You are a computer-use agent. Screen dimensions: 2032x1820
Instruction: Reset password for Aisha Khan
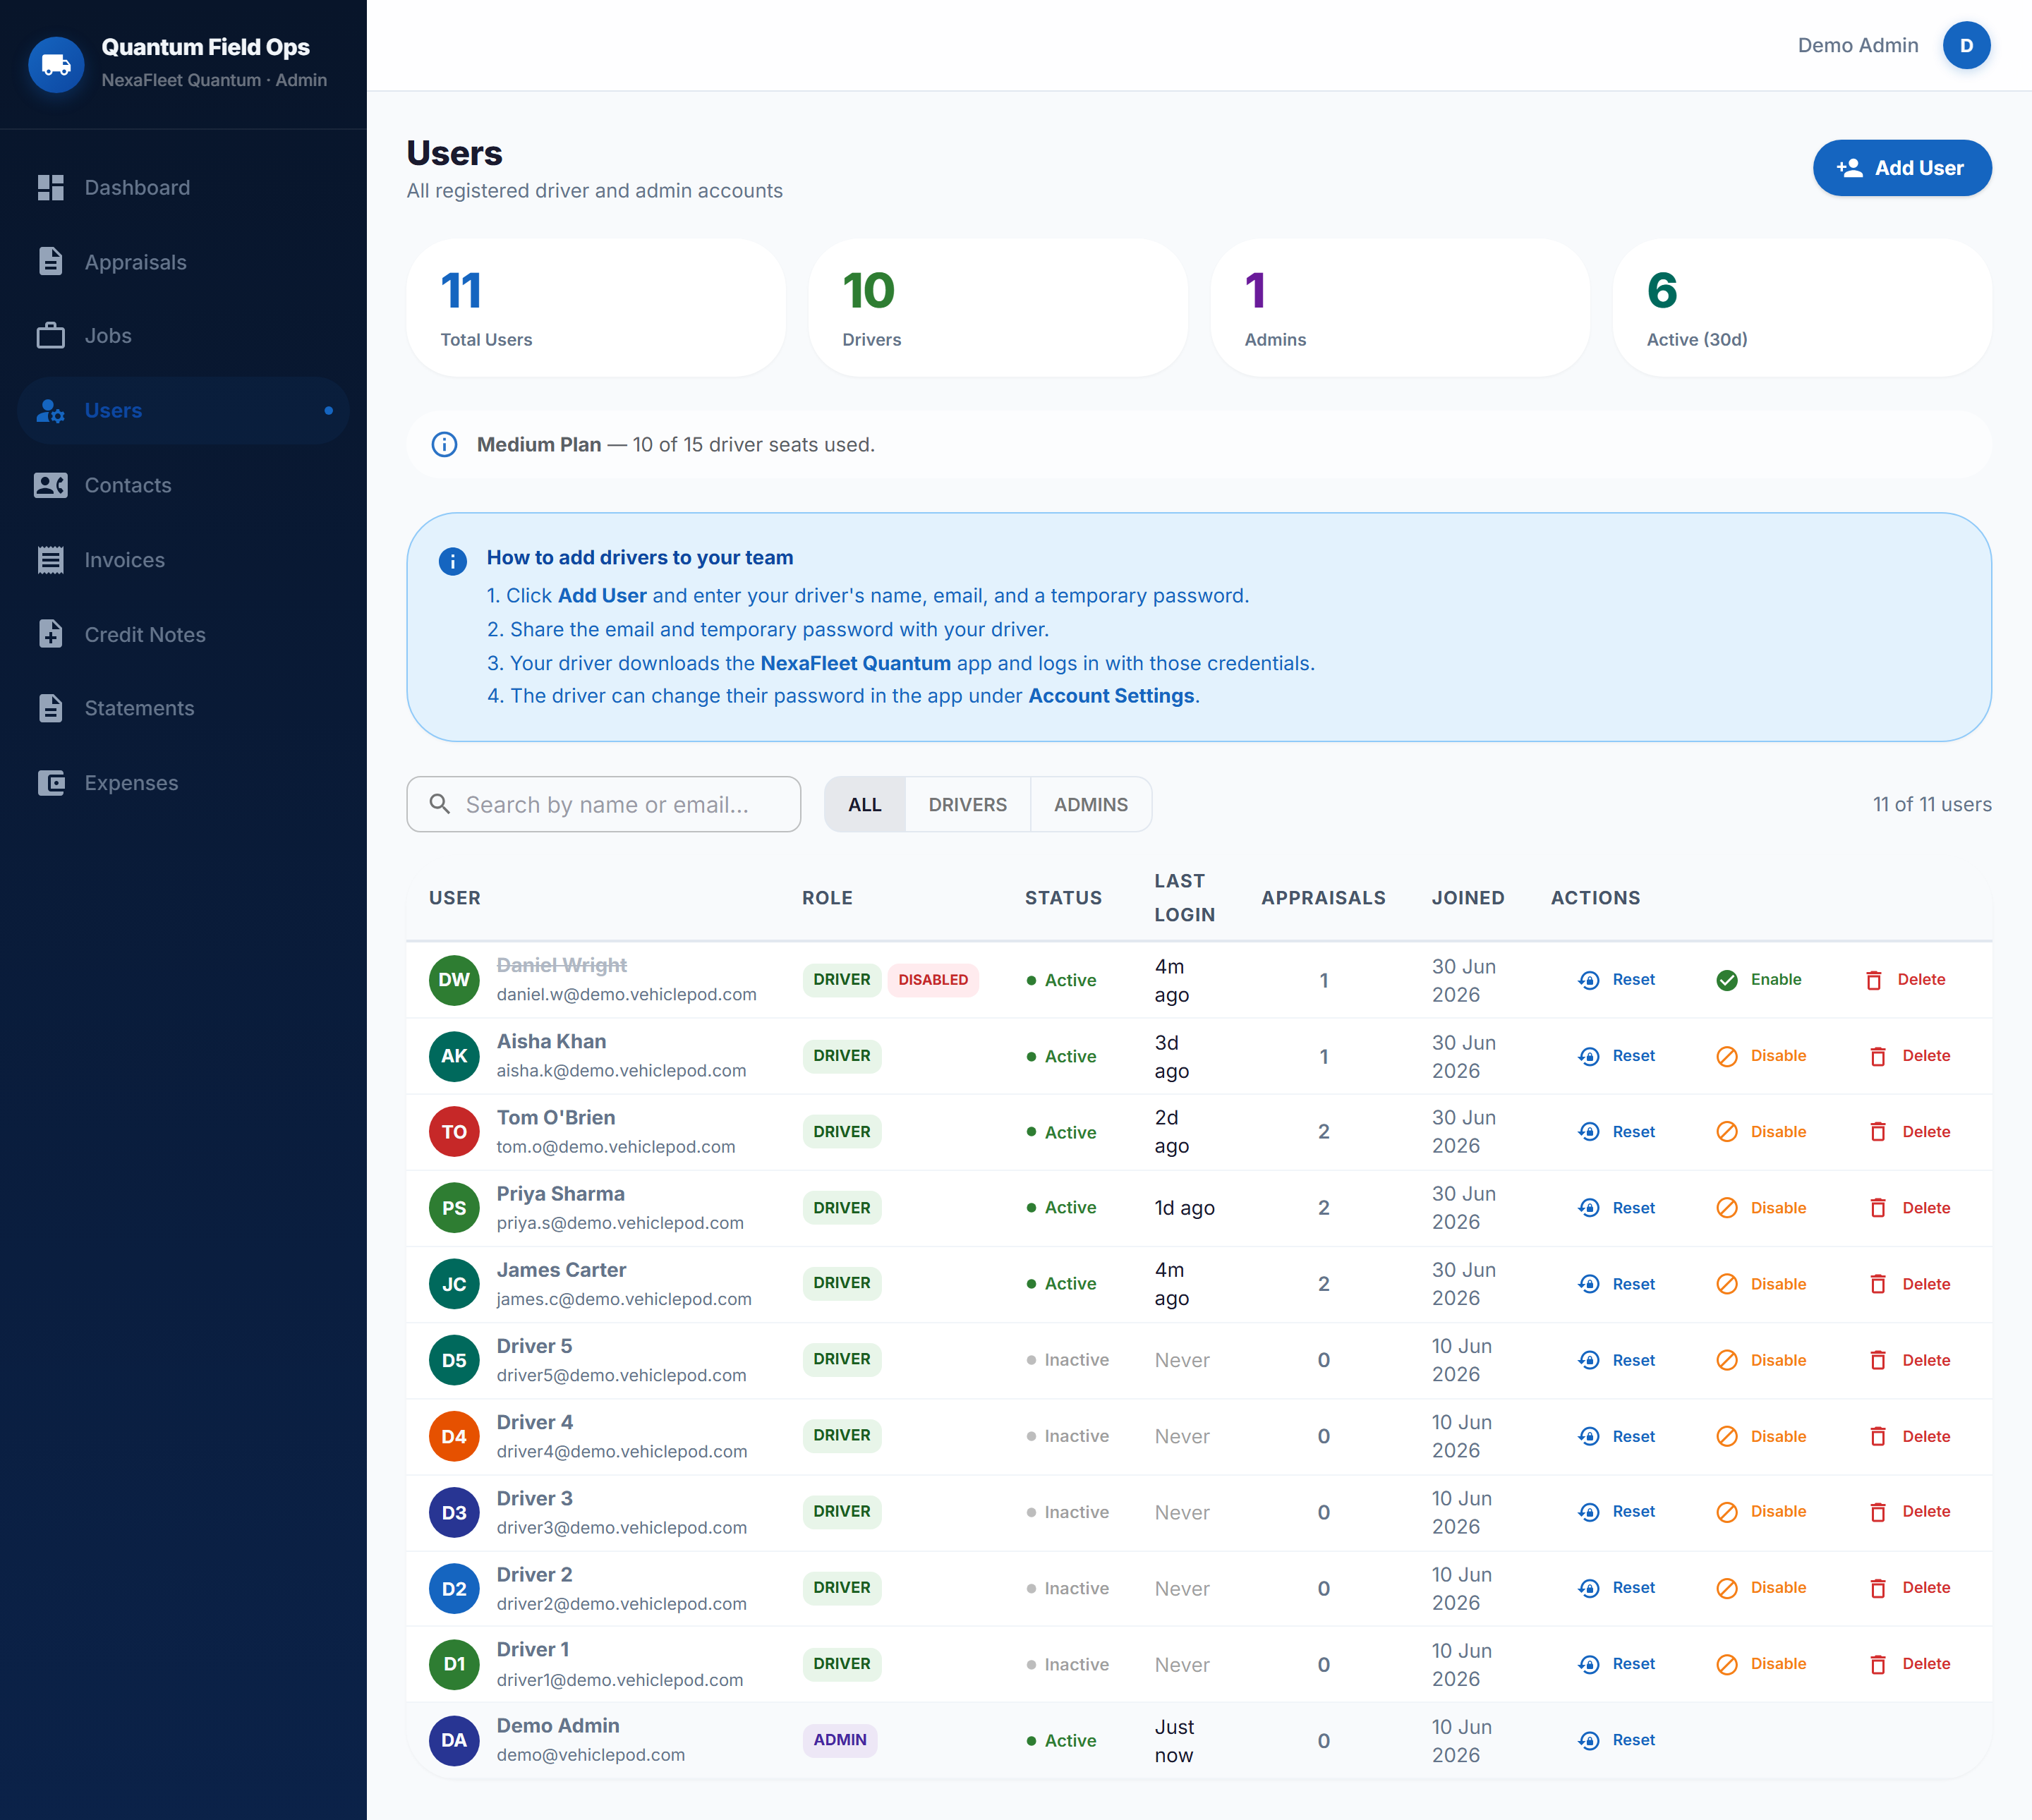click(x=1617, y=1056)
